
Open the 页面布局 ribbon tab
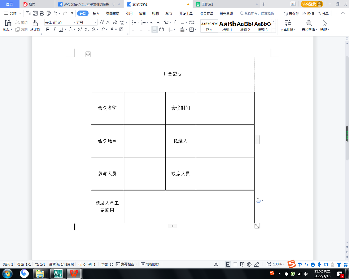[x=113, y=13]
